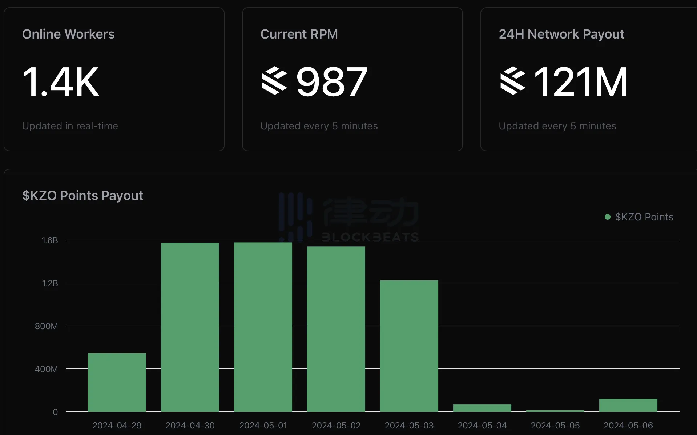This screenshot has height=435, width=697.
Task: Click the 2024-04-29 payout bar
Action: pos(117,382)
